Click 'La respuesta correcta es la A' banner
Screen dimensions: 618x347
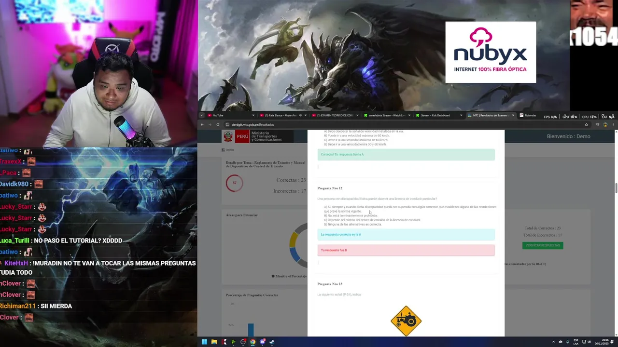406,234
